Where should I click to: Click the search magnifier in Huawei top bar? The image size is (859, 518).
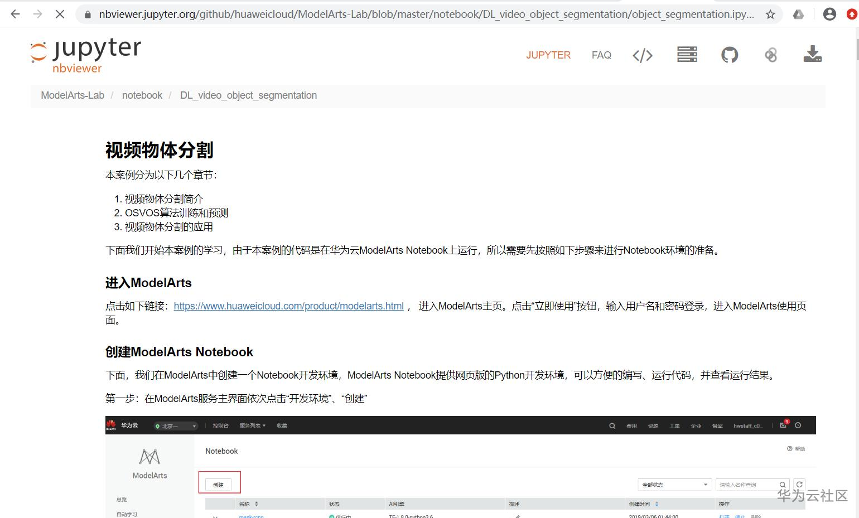coord(612,426)
